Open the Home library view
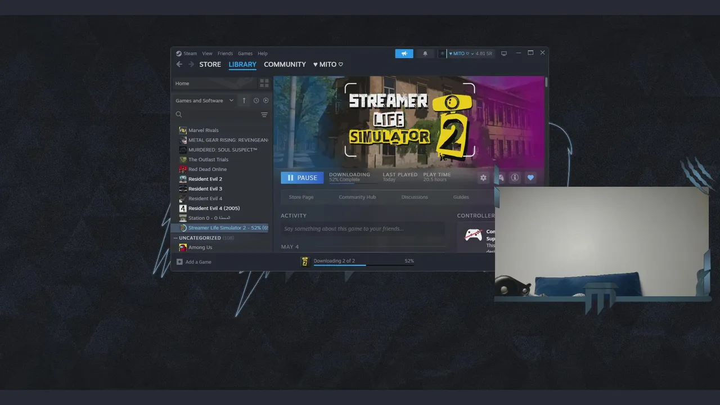Viewport: 720px width, 405px height. pyautogui.click(x=214, y=83)
